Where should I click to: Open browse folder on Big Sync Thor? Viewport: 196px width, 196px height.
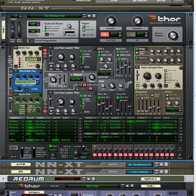127,186
